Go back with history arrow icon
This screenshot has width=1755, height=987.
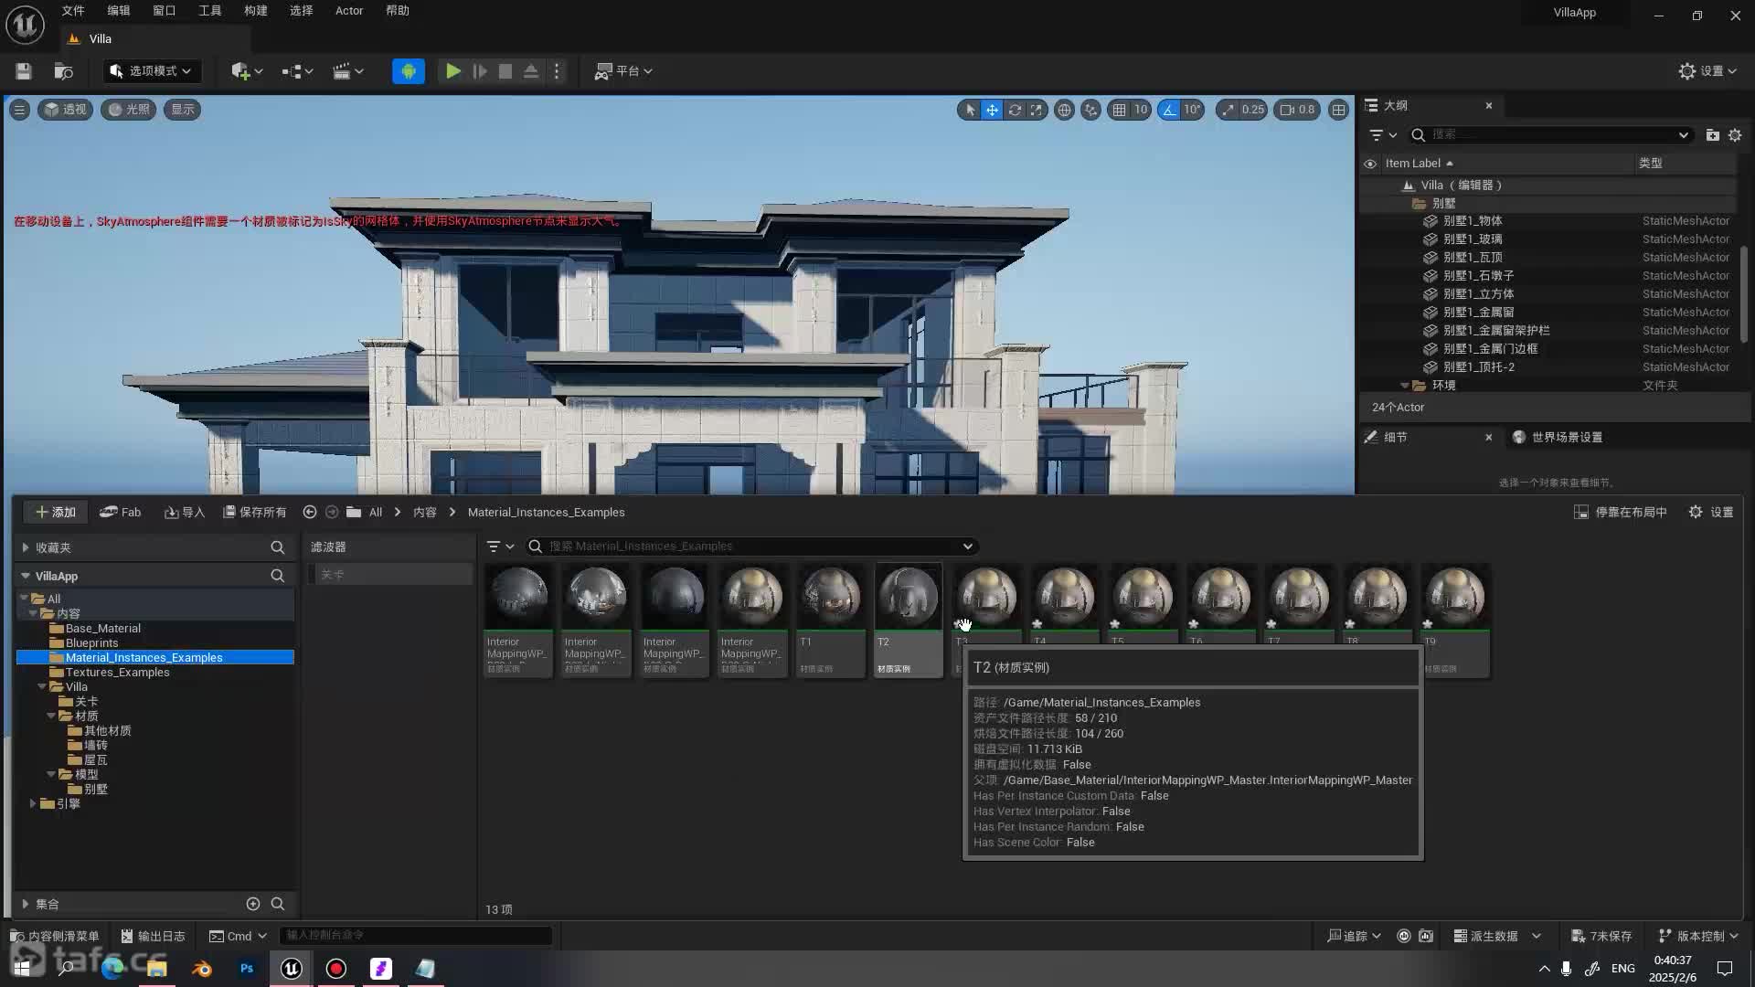click(310, 513)
